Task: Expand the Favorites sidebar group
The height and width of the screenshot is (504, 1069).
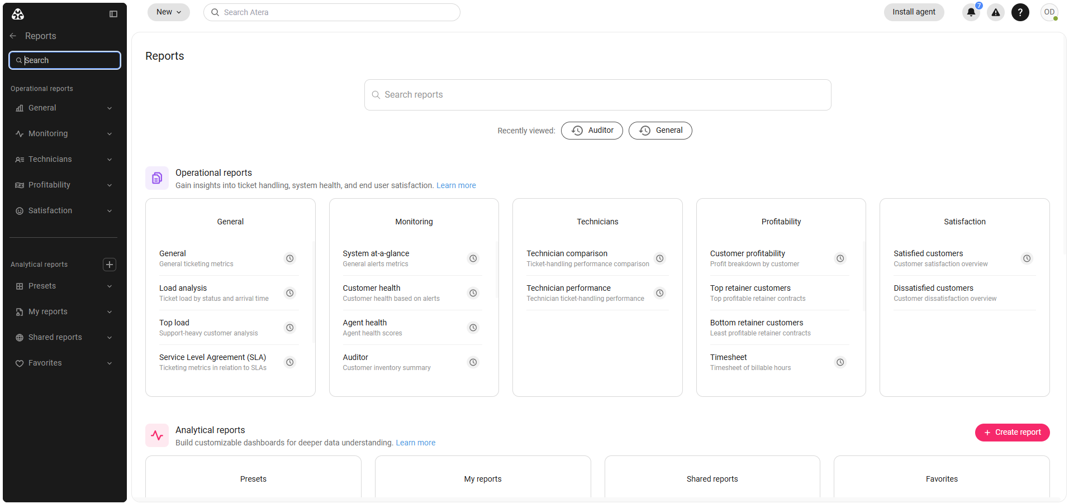Action: 65,363
